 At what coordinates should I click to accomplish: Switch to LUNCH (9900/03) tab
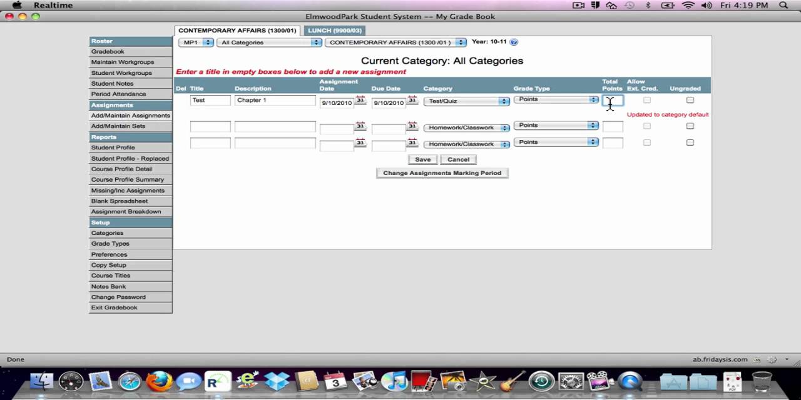(335, 30)
